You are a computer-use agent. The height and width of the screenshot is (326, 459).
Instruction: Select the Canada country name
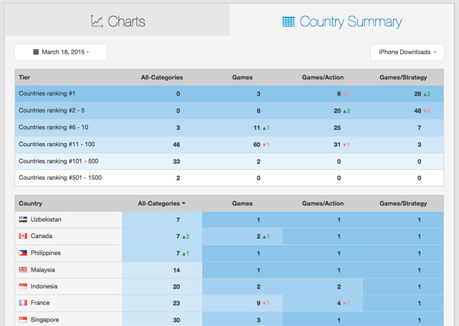[41, 236]
